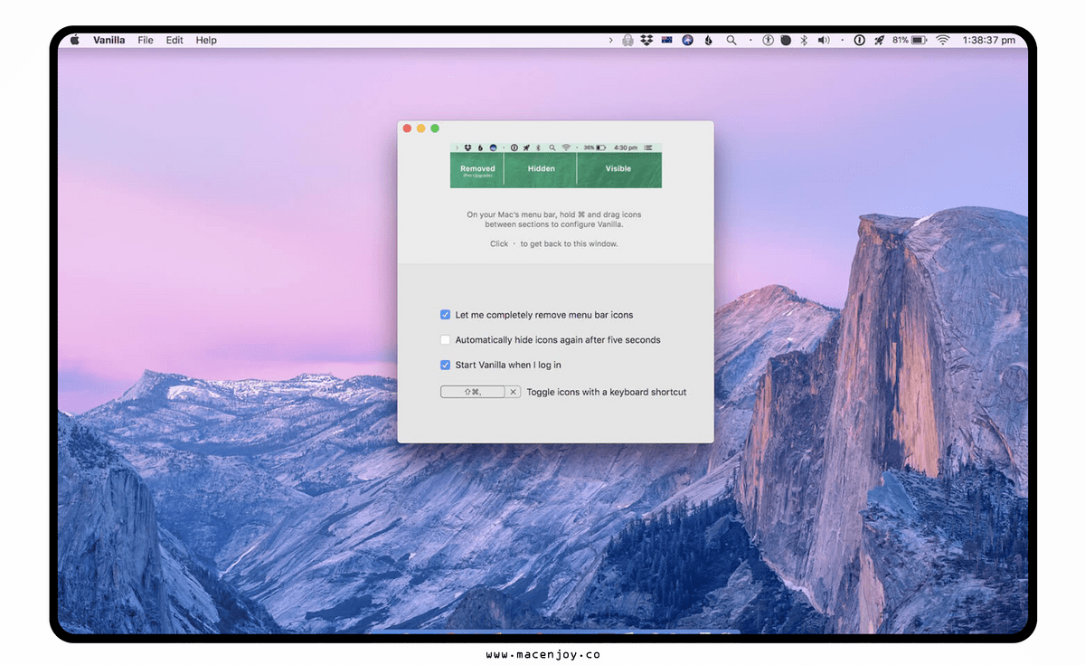The width and height of the screenshot is (1085, 665).
Task: Click the instruction text about dragging icons
Action: [554, 219]
